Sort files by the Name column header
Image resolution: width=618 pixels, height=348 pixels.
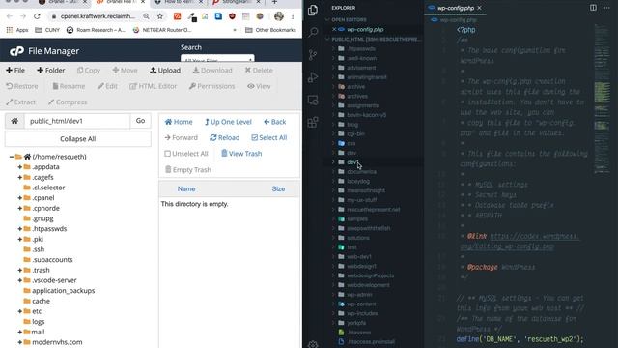pos(186,189)
